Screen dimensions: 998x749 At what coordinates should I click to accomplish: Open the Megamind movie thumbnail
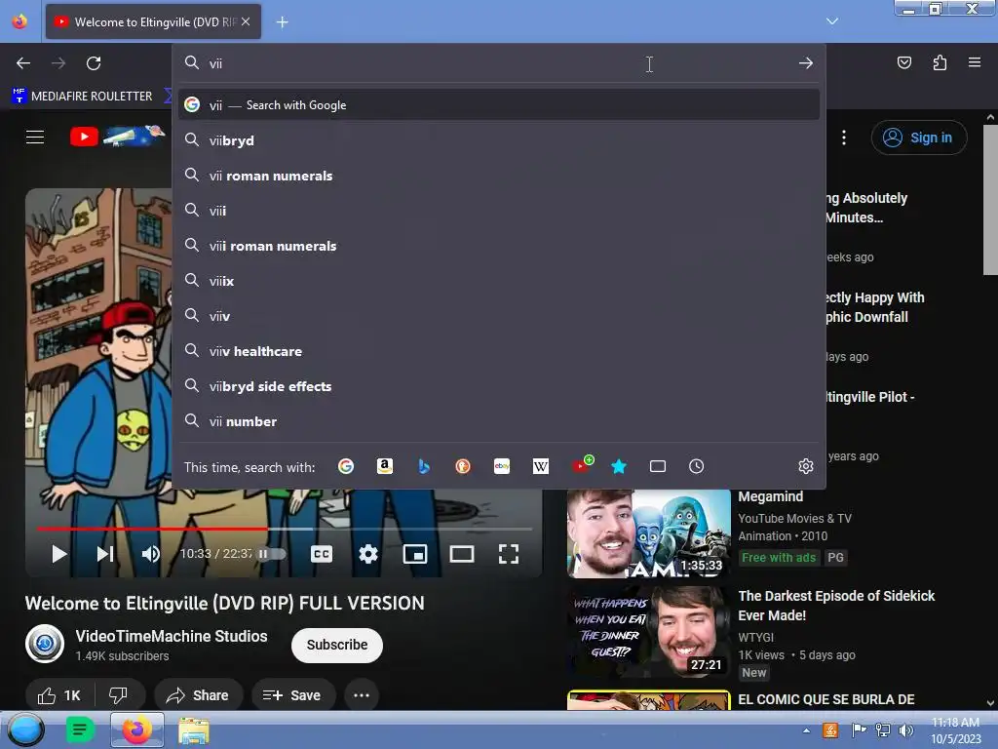coord(648,533)
